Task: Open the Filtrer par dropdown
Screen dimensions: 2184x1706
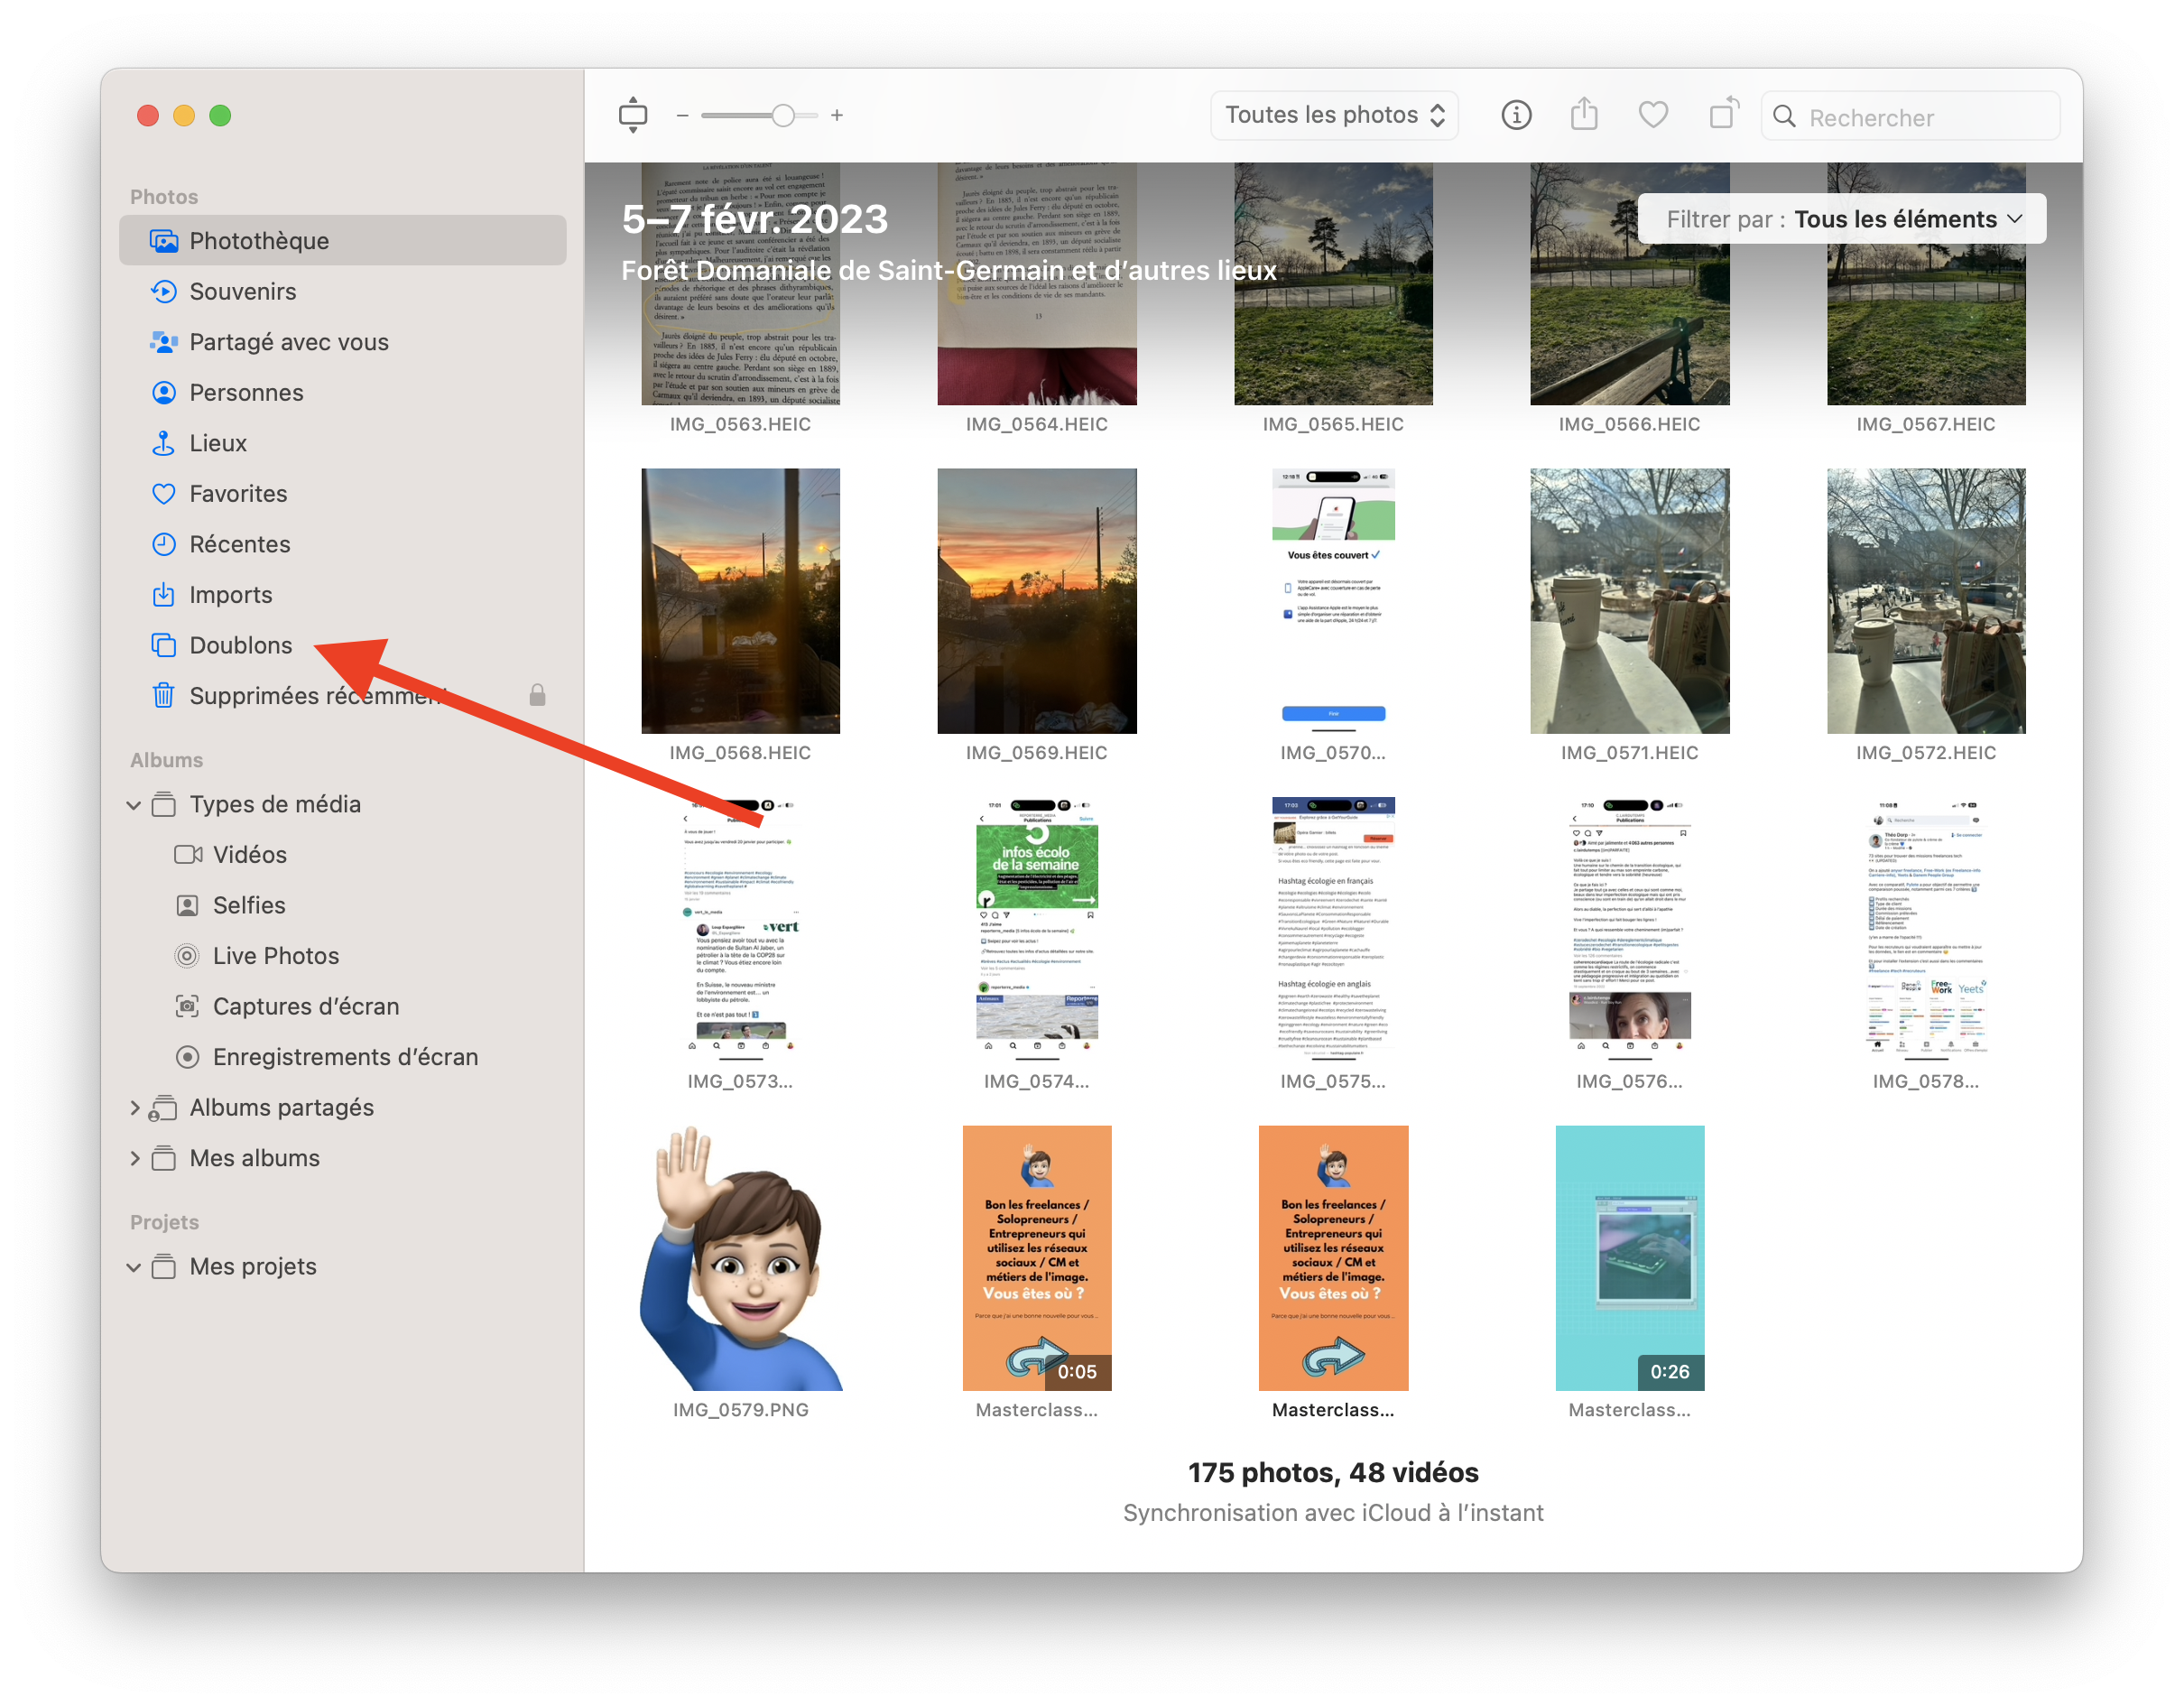Action: click(x=1841, y=219)
